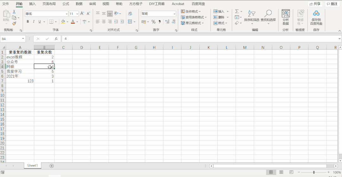Click the 插入 insert cells button

pos(219,11)
